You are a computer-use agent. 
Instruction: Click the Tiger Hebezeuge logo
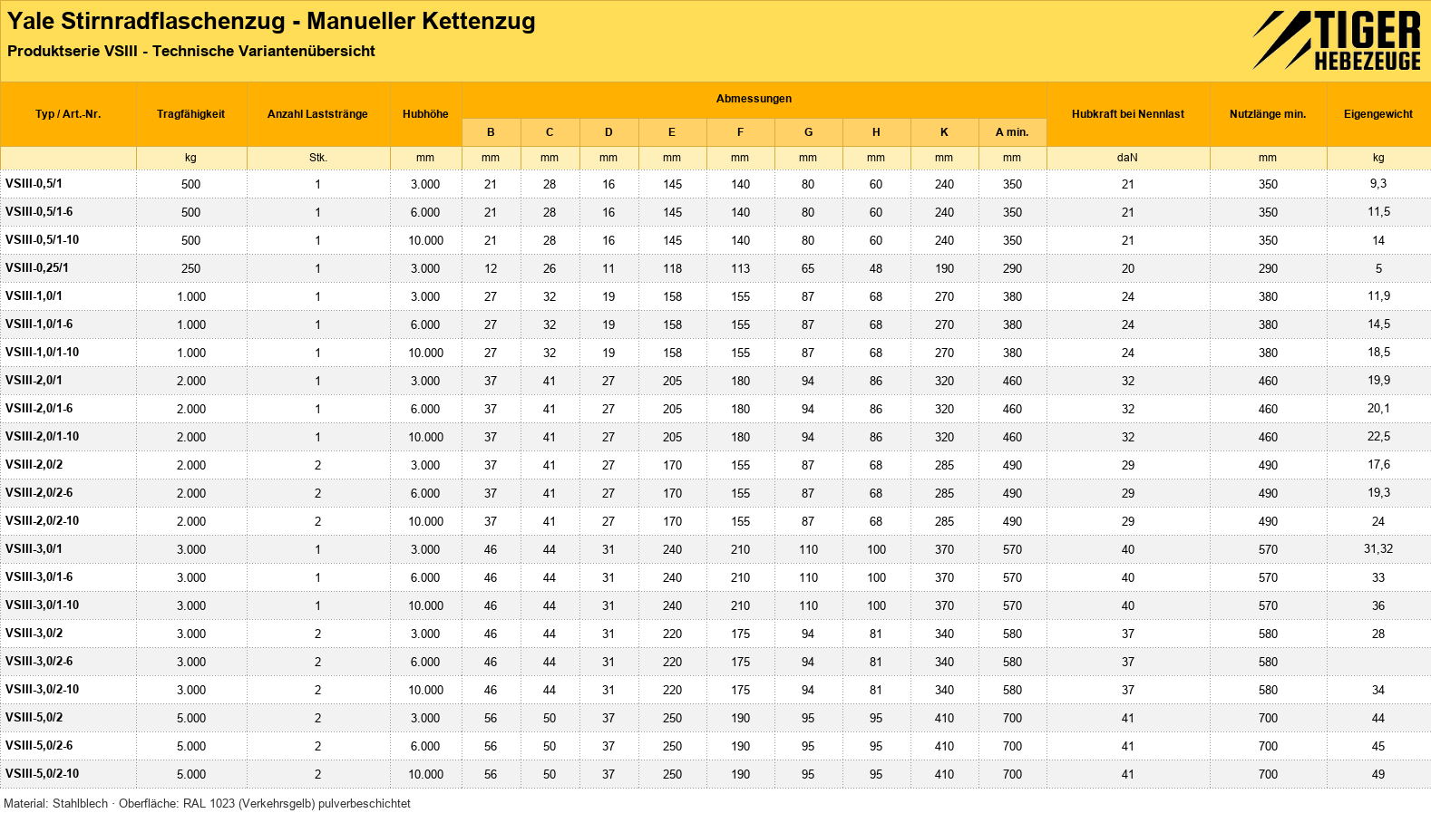point(1337,41)
